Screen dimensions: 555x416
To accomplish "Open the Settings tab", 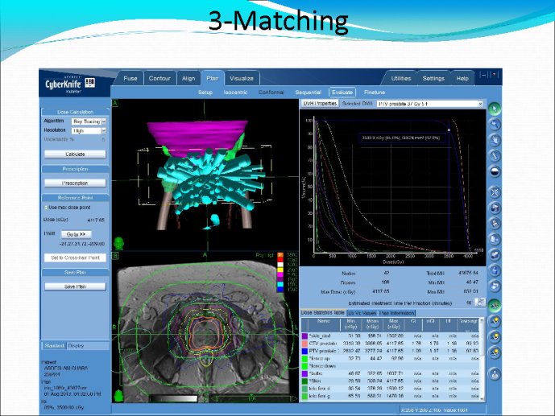I will point(433,79).
